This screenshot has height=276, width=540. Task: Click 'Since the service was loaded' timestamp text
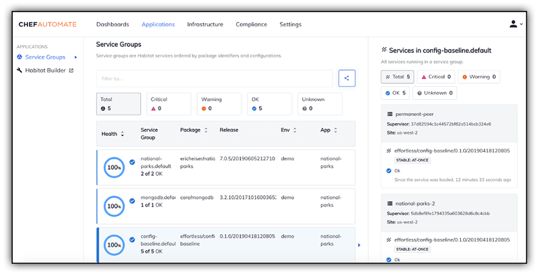click(452, 179)
